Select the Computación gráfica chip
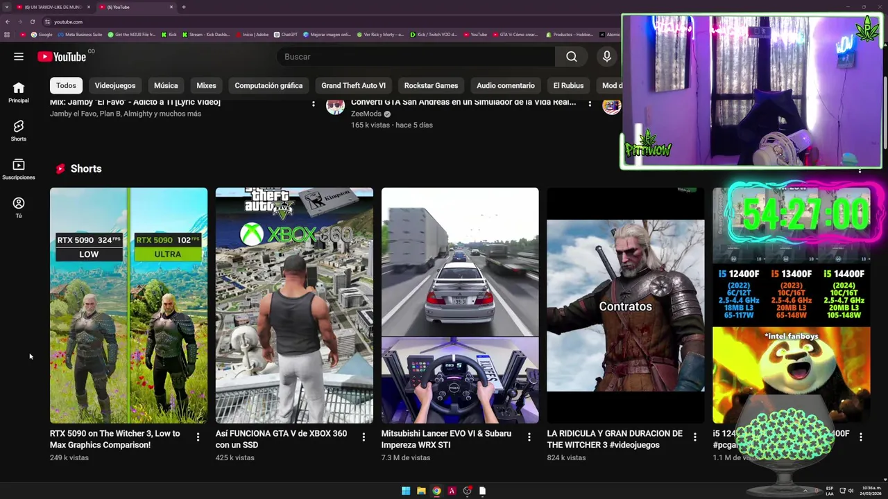 click(268, 85)
